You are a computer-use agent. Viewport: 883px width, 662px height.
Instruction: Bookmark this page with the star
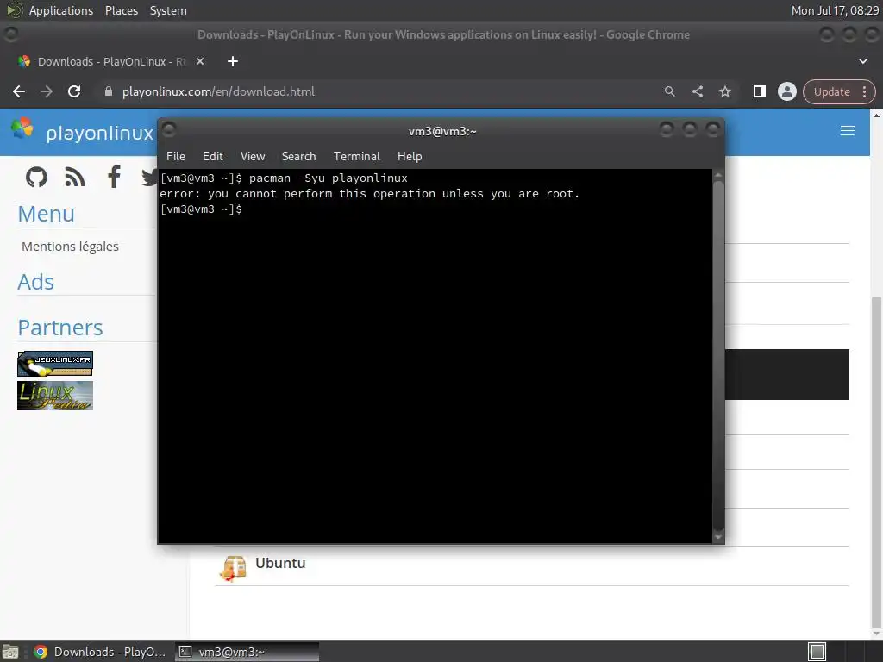(x=724, y=91)
